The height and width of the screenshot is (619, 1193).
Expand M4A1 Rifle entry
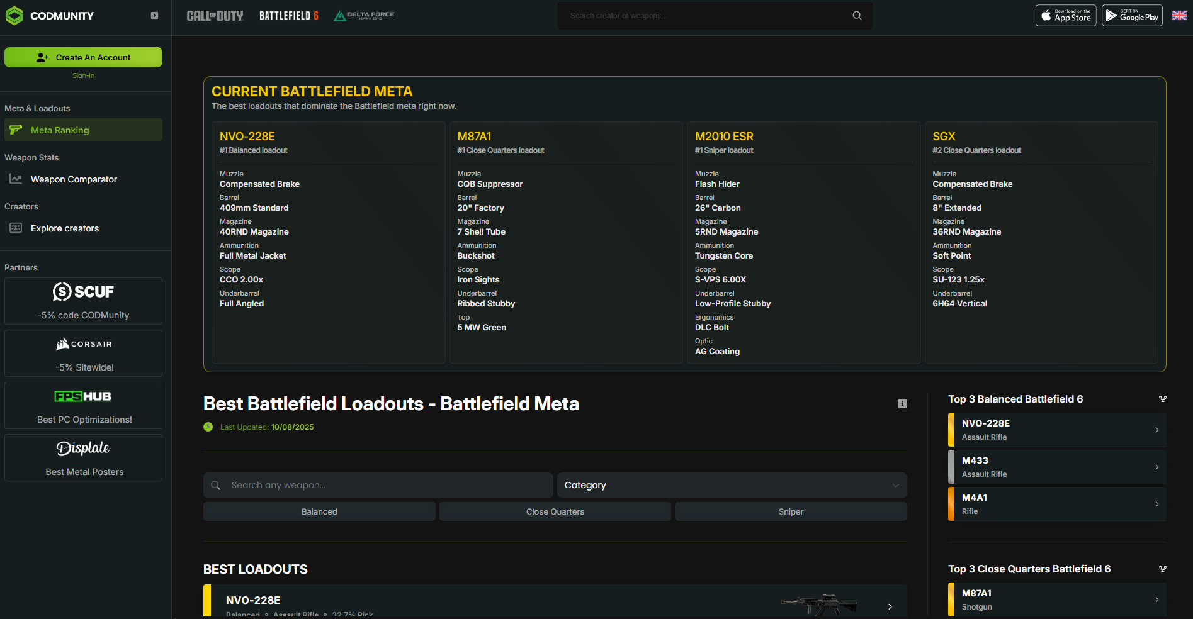pos(1057,504)
